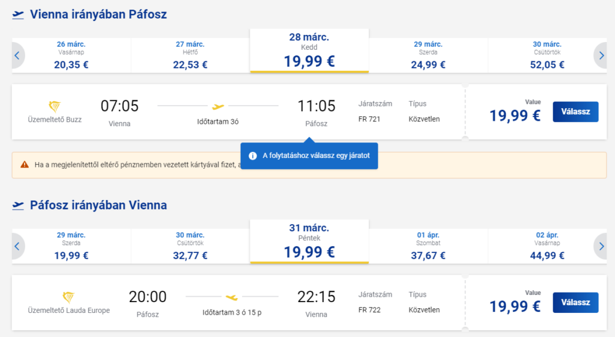Click the plane icon on the return duration line
Viewport: 615px width, 337px height.
232,297
